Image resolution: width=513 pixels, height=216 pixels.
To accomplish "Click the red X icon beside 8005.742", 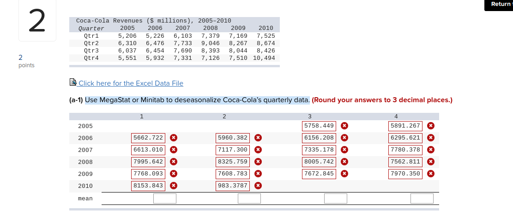I will tap(344, 162).
